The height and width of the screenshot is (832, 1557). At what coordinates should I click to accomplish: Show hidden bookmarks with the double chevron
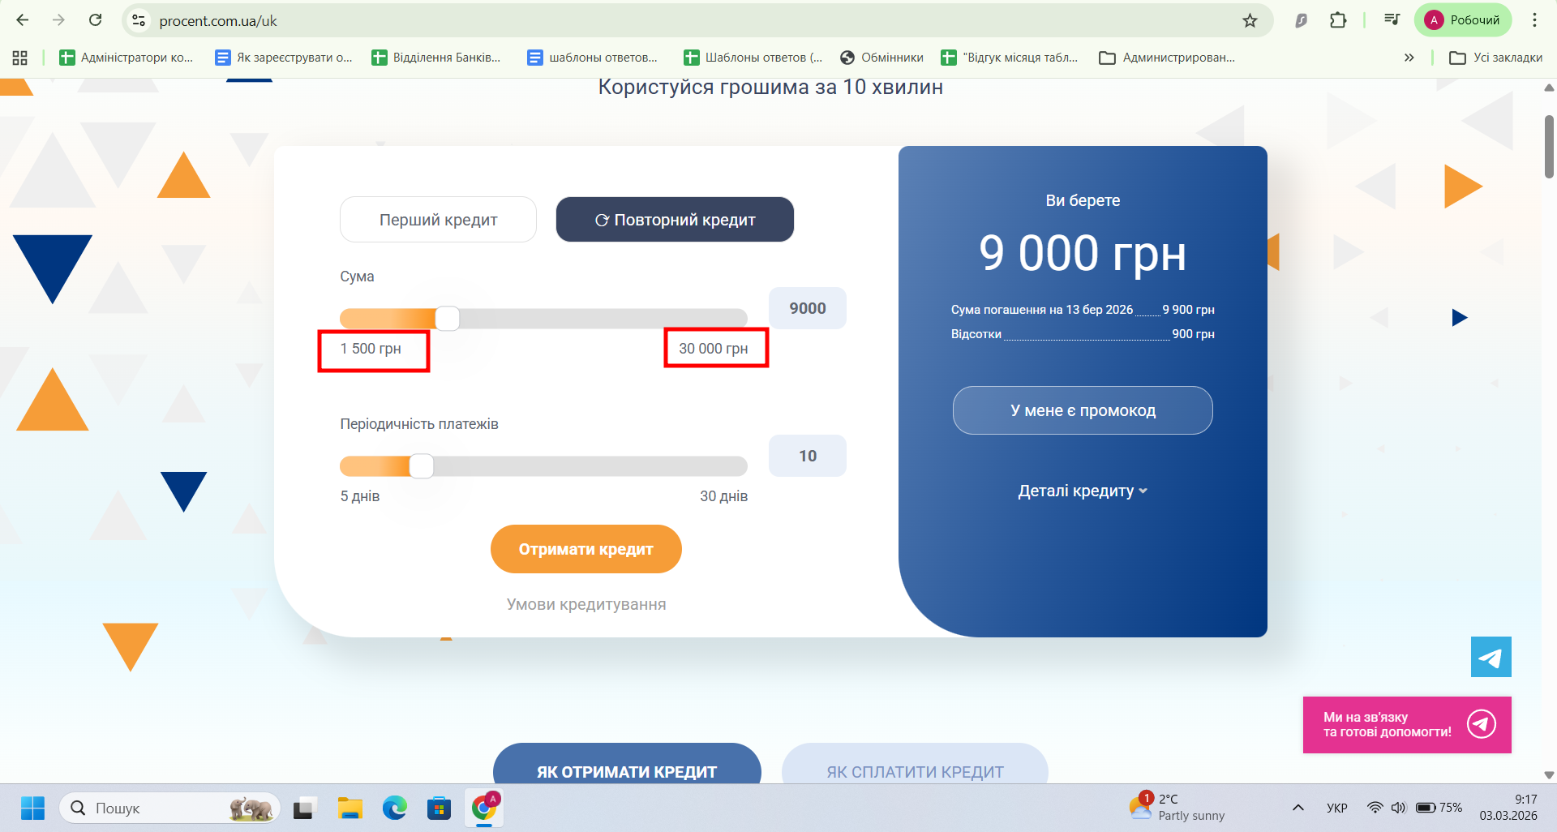[1409, 58]
